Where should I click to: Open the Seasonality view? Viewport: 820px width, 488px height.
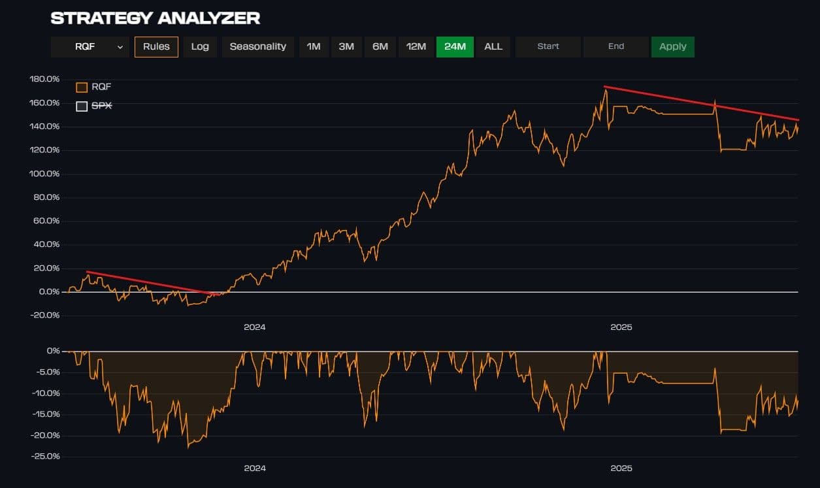point(258,46)
